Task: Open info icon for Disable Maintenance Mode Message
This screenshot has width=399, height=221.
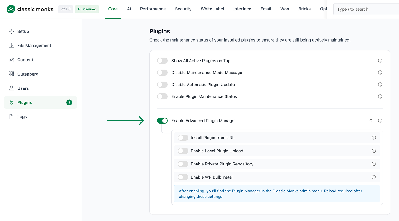Action: 380,73
